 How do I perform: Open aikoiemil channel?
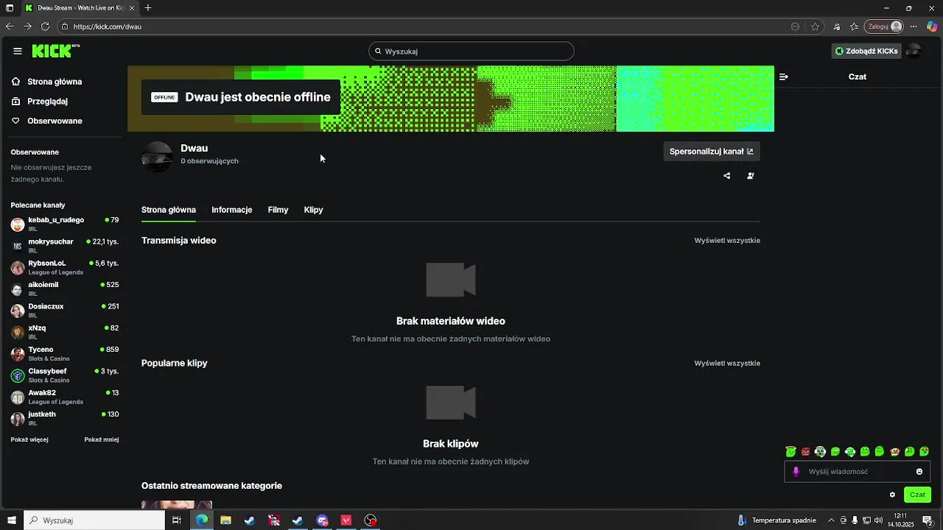click(x=65, y=289)
